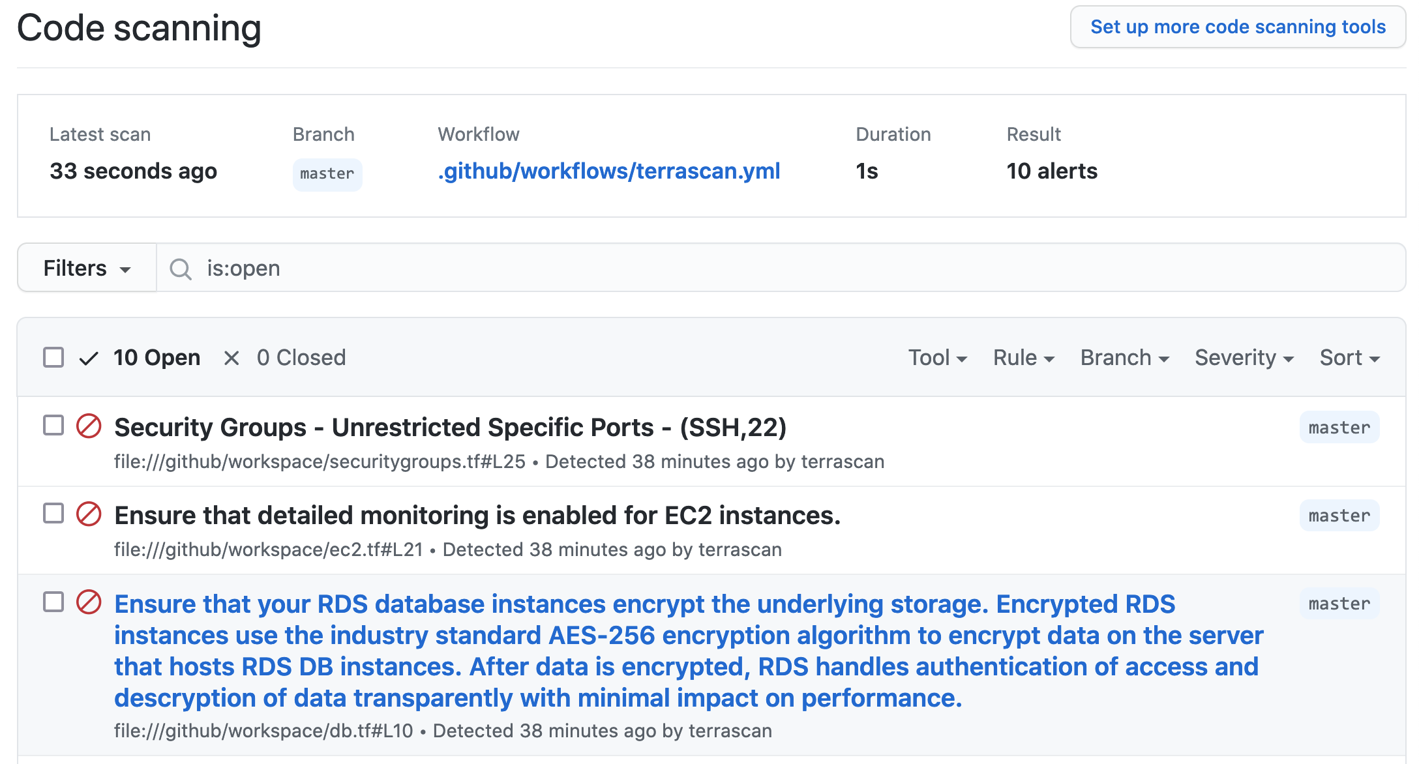Viewport: 1419px width, 764px height.
Task: Switch to the 0 Closed alerts
Action: pos(301,358)
